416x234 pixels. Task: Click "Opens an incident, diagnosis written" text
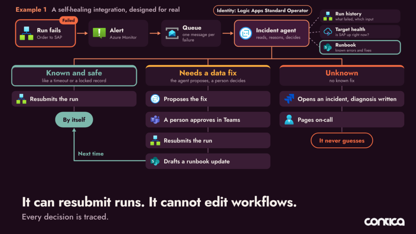[x=347, y=99]
